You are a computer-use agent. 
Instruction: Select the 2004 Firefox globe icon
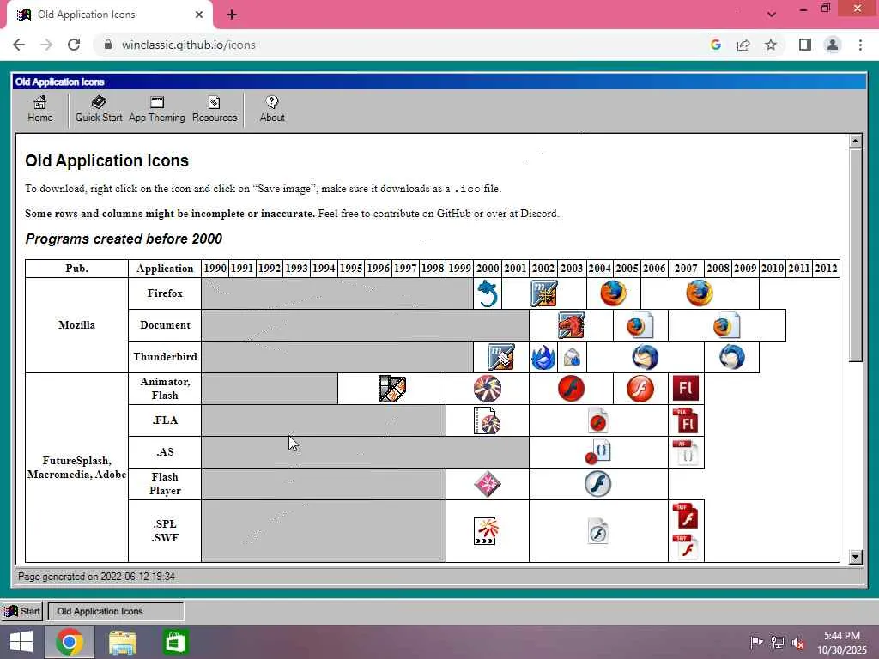pos(613,293)
